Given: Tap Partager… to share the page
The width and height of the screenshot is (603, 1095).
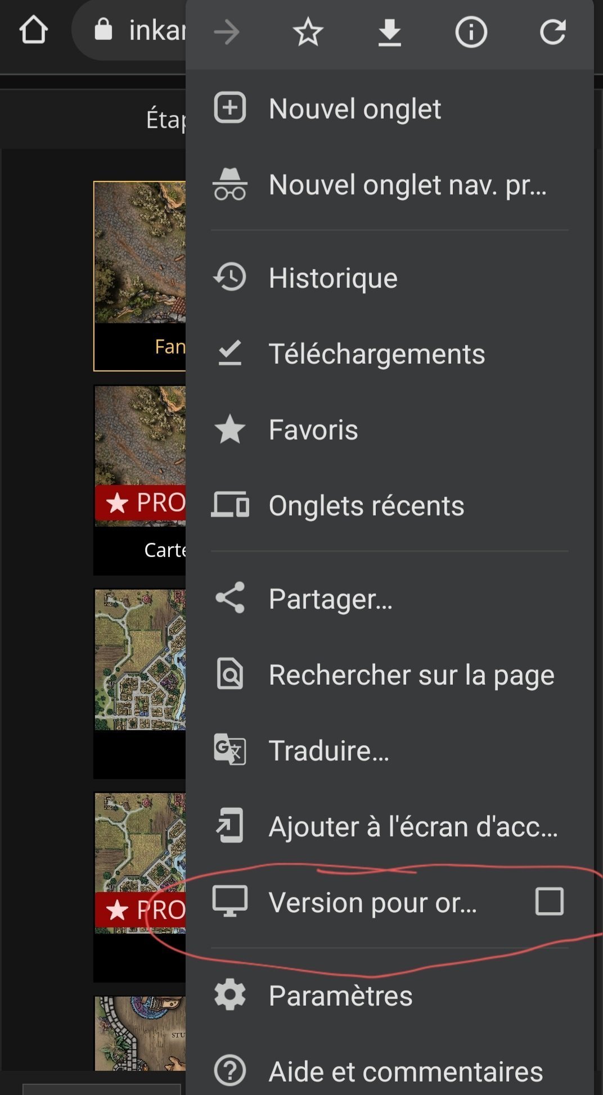Looking at the screenshot, I should 330,599.
